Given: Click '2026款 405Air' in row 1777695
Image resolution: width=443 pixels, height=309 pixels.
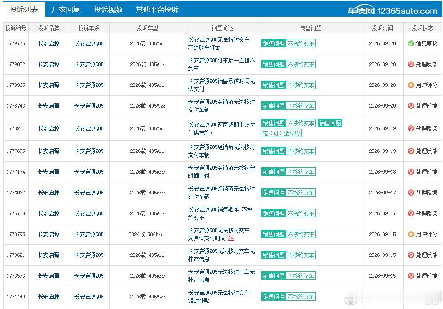Looking at the screenshot, I should (148, 151).
